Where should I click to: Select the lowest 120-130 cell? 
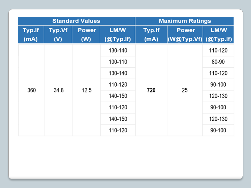[x=218, y=119]
